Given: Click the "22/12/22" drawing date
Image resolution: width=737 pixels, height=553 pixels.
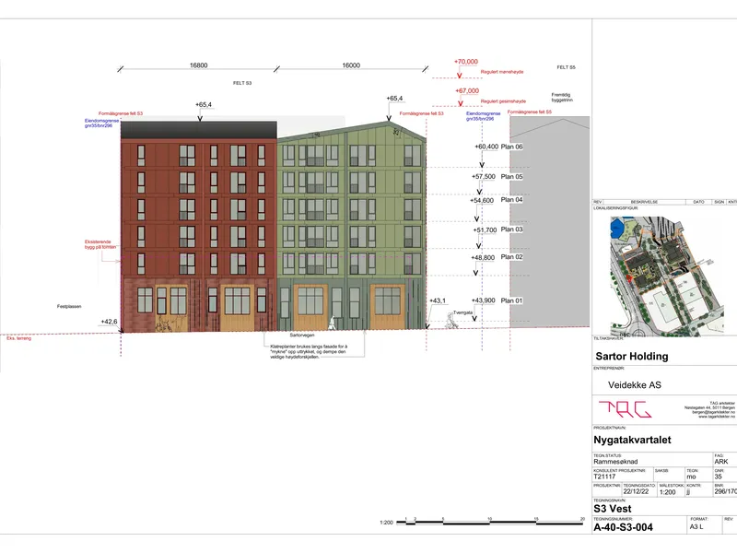Looking at the screenshot, I should coord(636,492).
